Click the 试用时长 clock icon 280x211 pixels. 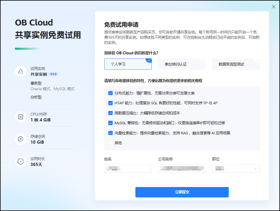[21, 161]
